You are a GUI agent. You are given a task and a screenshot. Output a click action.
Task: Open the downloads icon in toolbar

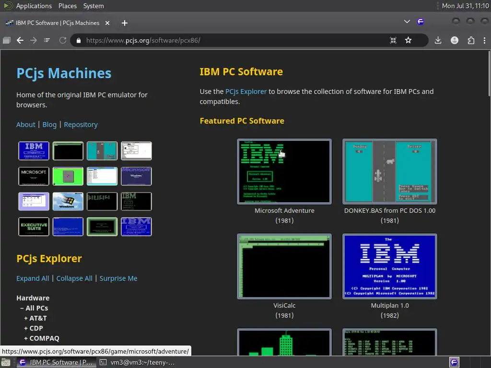pos(438,40)
